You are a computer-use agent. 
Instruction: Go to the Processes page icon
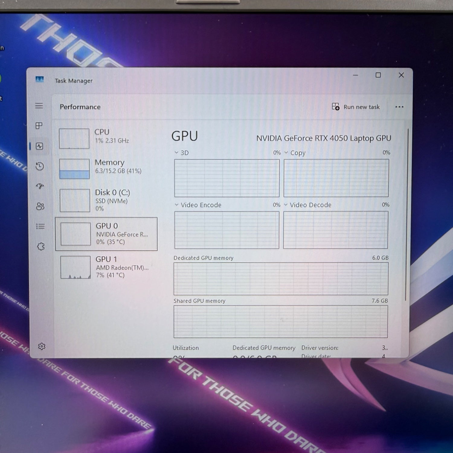[39, 126]
